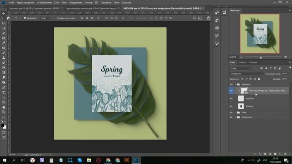This screenshot has width=292, height=164.
Task: Open the Изображение menu
Action: 44,3
